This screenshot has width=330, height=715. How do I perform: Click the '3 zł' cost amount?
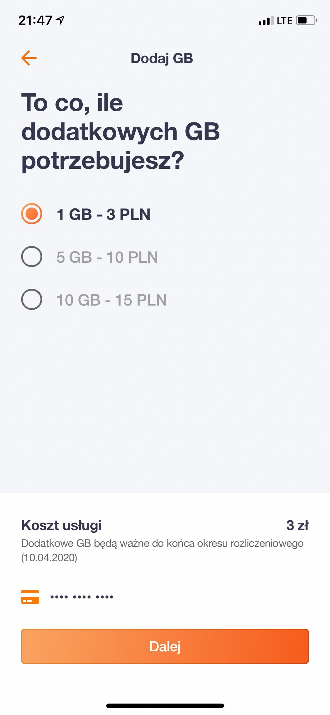297,525
